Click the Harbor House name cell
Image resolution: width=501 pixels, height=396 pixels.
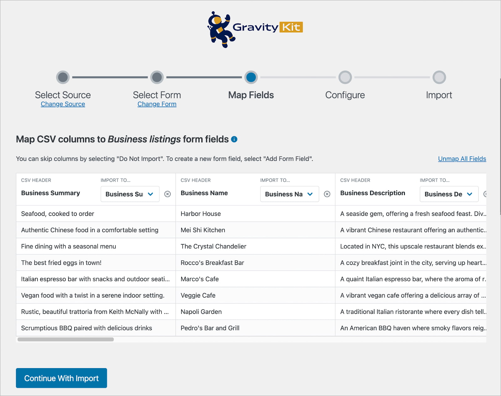pyautogui.click(x=256, y=214)
